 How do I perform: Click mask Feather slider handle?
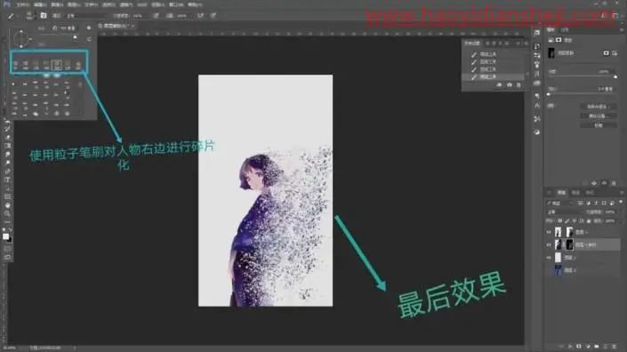coord(549,94)
